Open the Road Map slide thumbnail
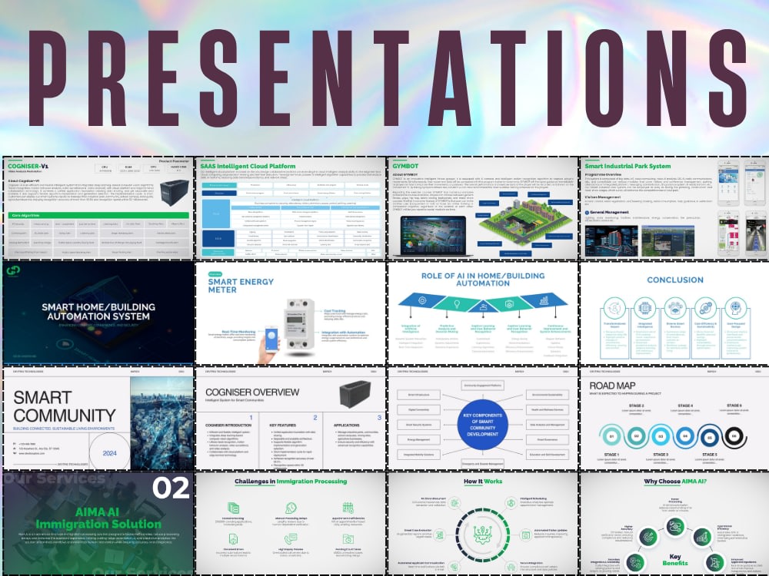769x576 pixels. click(x=674, y=419)
